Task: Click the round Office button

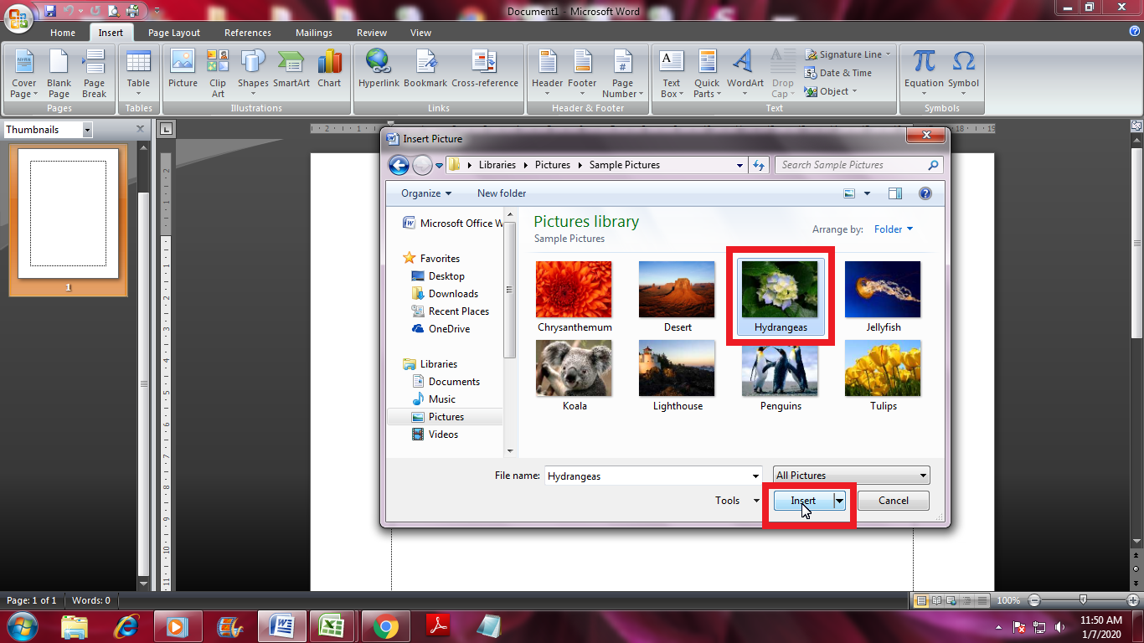Action: point(19,17)
